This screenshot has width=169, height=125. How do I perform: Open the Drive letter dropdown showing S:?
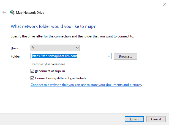click(x=55, y=48)
